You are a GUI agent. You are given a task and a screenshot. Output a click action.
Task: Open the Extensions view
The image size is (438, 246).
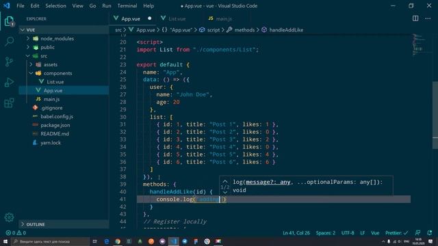click(x=9, y=102)
